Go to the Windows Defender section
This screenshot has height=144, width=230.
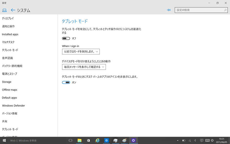coord(14,106)
